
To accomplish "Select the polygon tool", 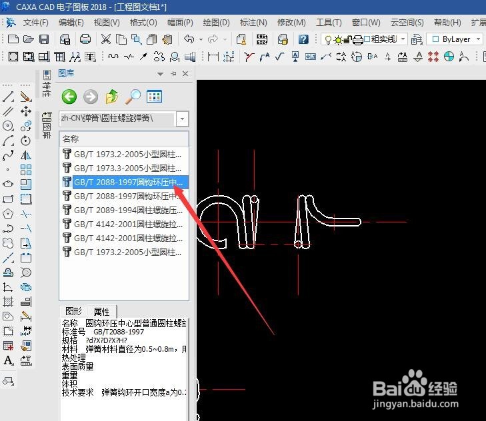I will coord(8,213).
